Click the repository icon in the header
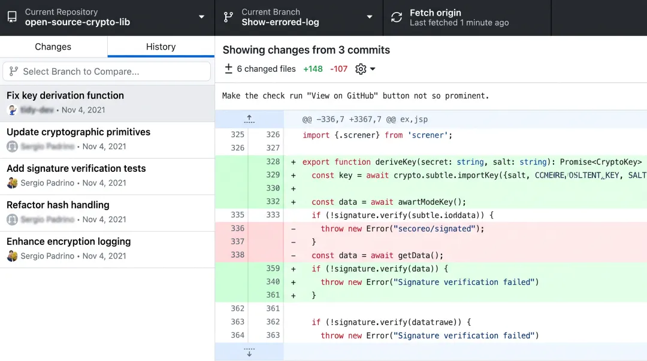This screenshot has height=361, width=647. tap(12, 17)
